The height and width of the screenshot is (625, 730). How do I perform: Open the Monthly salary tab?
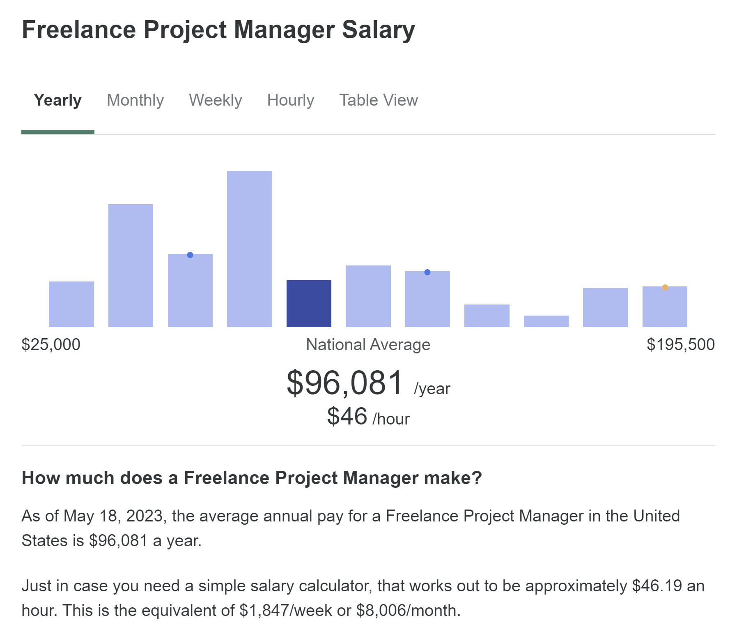[x=135, y=100]
